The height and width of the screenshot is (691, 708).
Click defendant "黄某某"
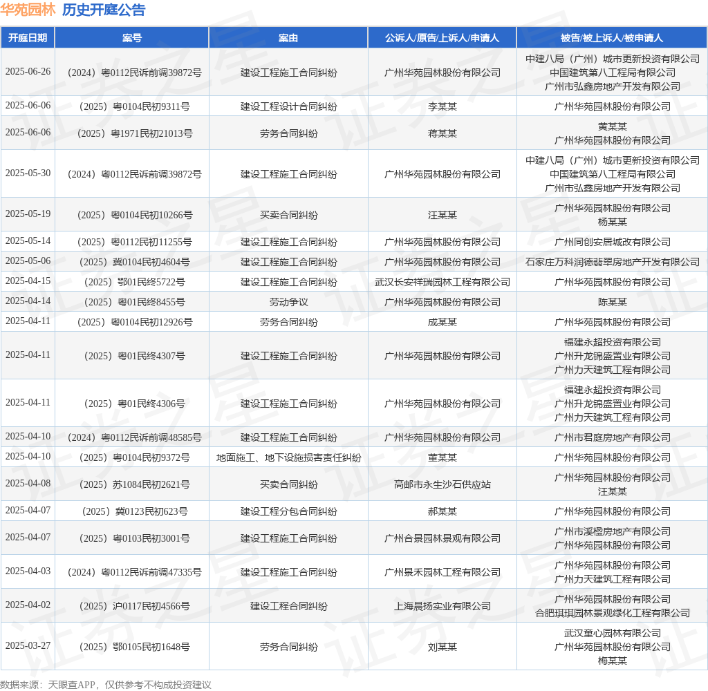point(613,126)
